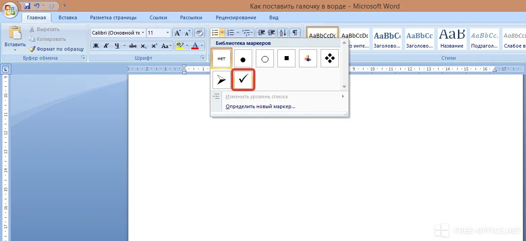Image resolution: width=526 pixels, height=241 pixels.
Task: Go to the Рецензирование tab
Action: click(x=236, y=18)
